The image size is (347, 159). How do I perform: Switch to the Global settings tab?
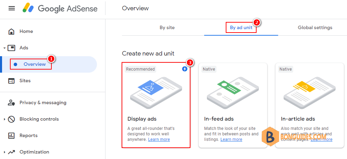tap(315, 28)
